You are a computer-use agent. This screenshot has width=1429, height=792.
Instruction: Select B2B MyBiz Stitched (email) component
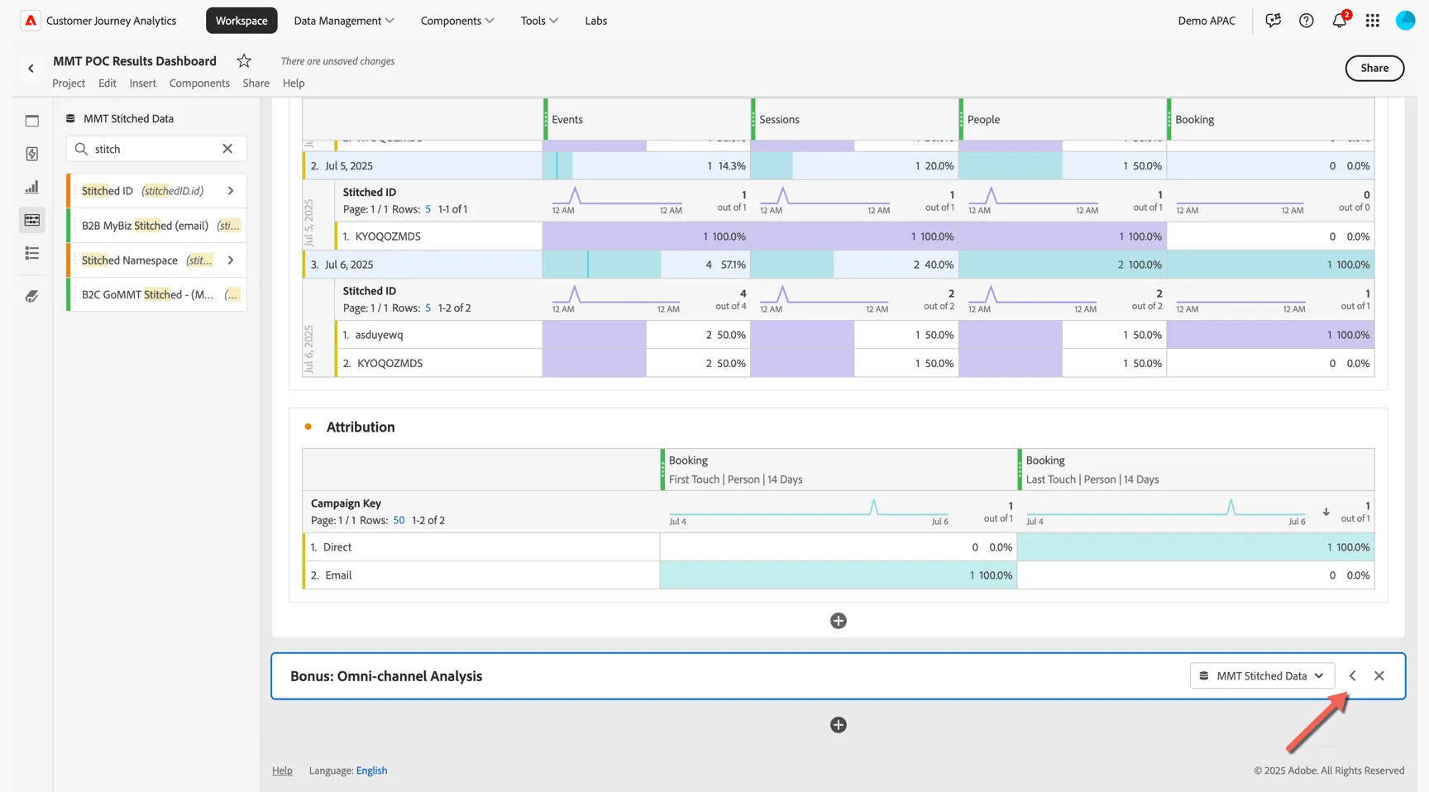[x=157, y=226]
